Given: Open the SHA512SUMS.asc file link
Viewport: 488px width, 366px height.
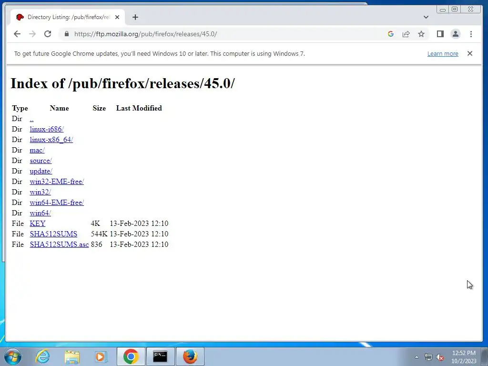Looking at the screenshot, I should (x=60, y=244).
